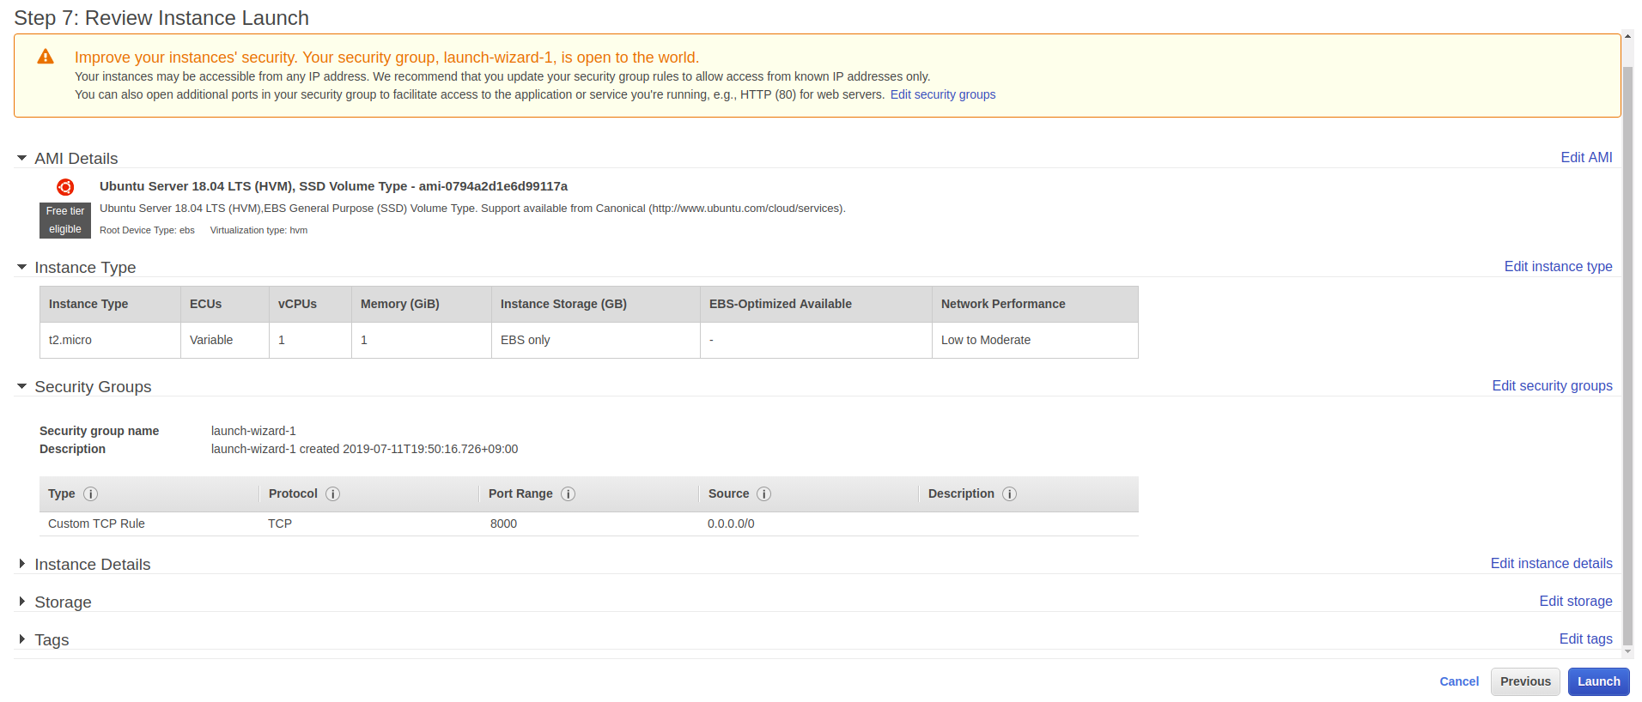This screenshot has width=1642, height=702.
Task: Click the info icon next to Protocol
Action: pos(333,494)
